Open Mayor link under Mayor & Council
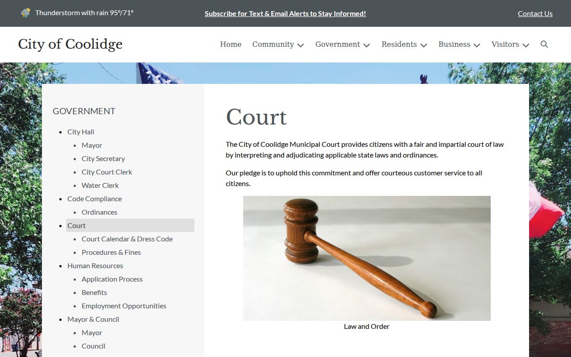The width and height of the screenshot is (571, 357). [x=92, y=332]
